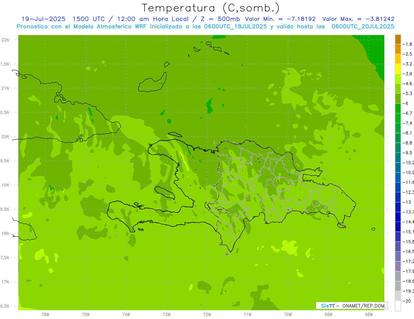Click the legend value "-20"
414x319 pixels.
pyautogui.click(x=407, y=301)
